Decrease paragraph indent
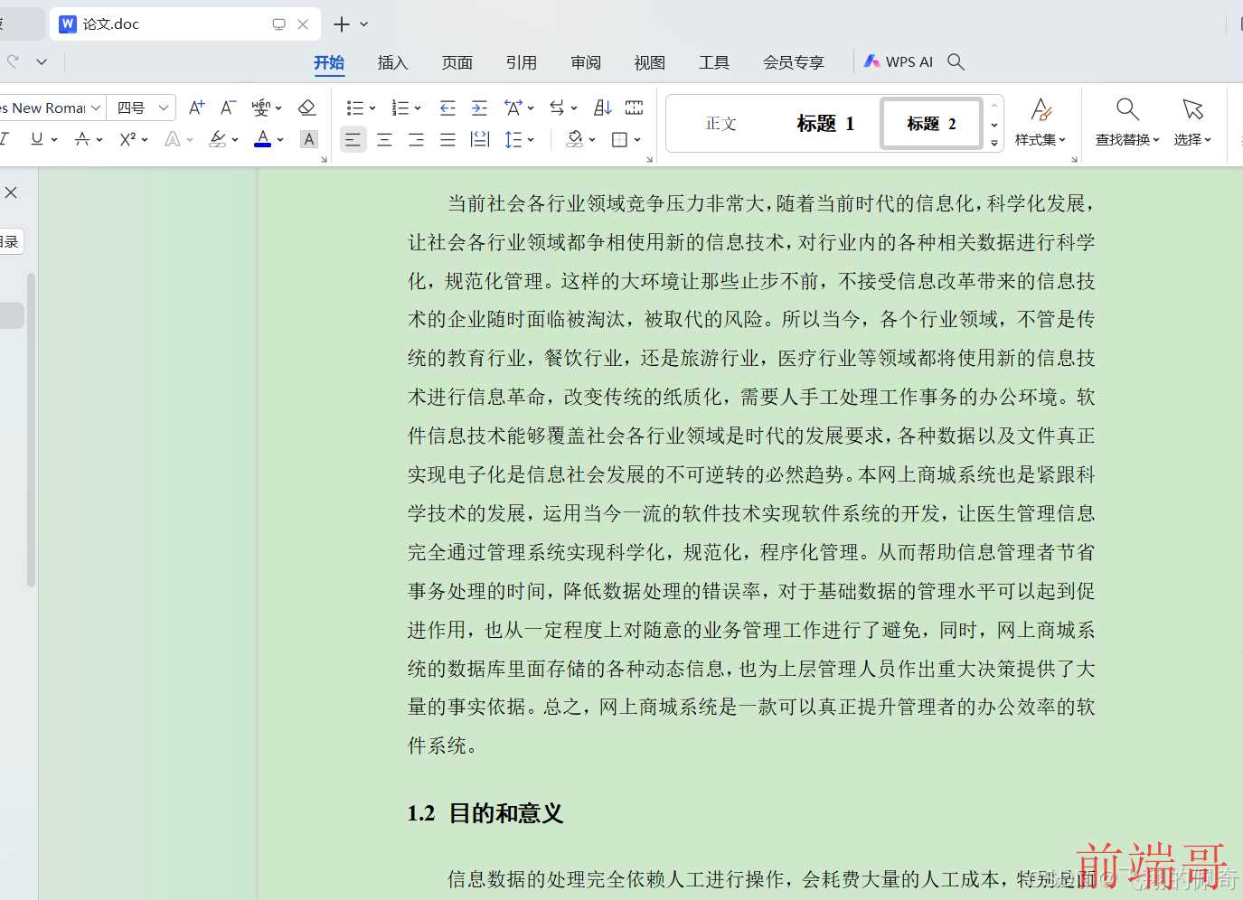The height and width of the screenshot is (900, 1243). tap(447, 108)
